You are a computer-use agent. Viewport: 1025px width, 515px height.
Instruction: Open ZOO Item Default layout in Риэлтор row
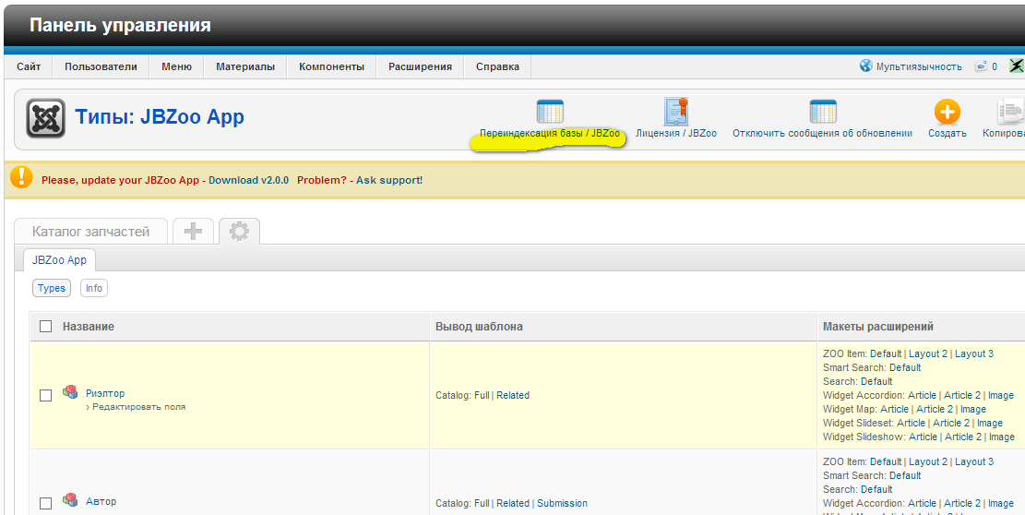click(886, 353)
